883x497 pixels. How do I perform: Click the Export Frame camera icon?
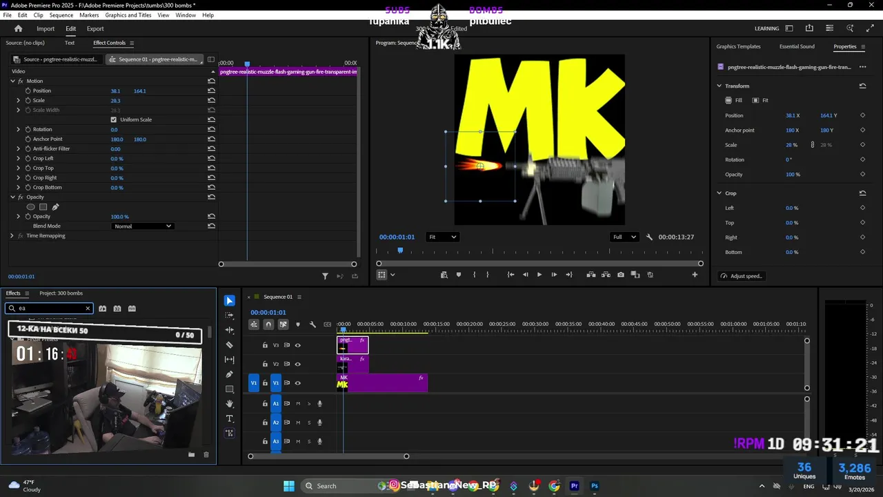[x=621, y=275]
